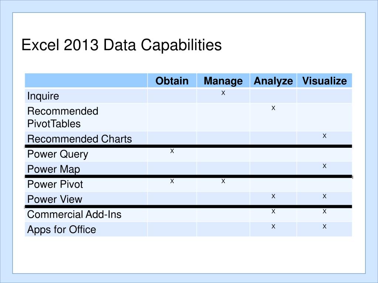The width and height of the screenshot is (378, 283).
Task: Click the Commercial Add-Ins row label
Action: tap(74, 214)
